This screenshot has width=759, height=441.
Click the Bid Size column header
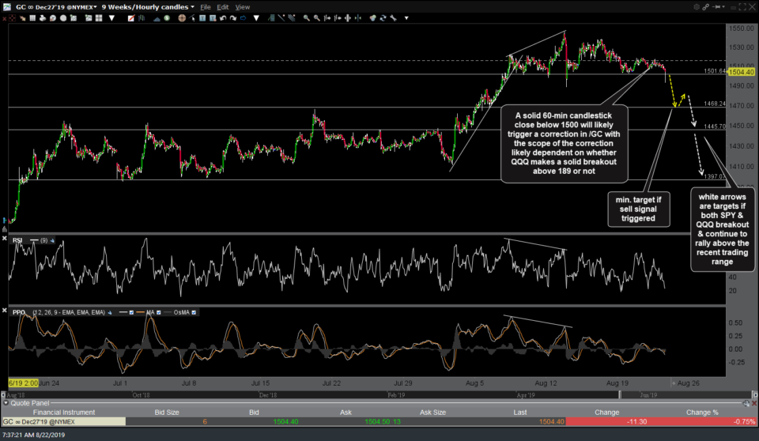click(167, 413)
